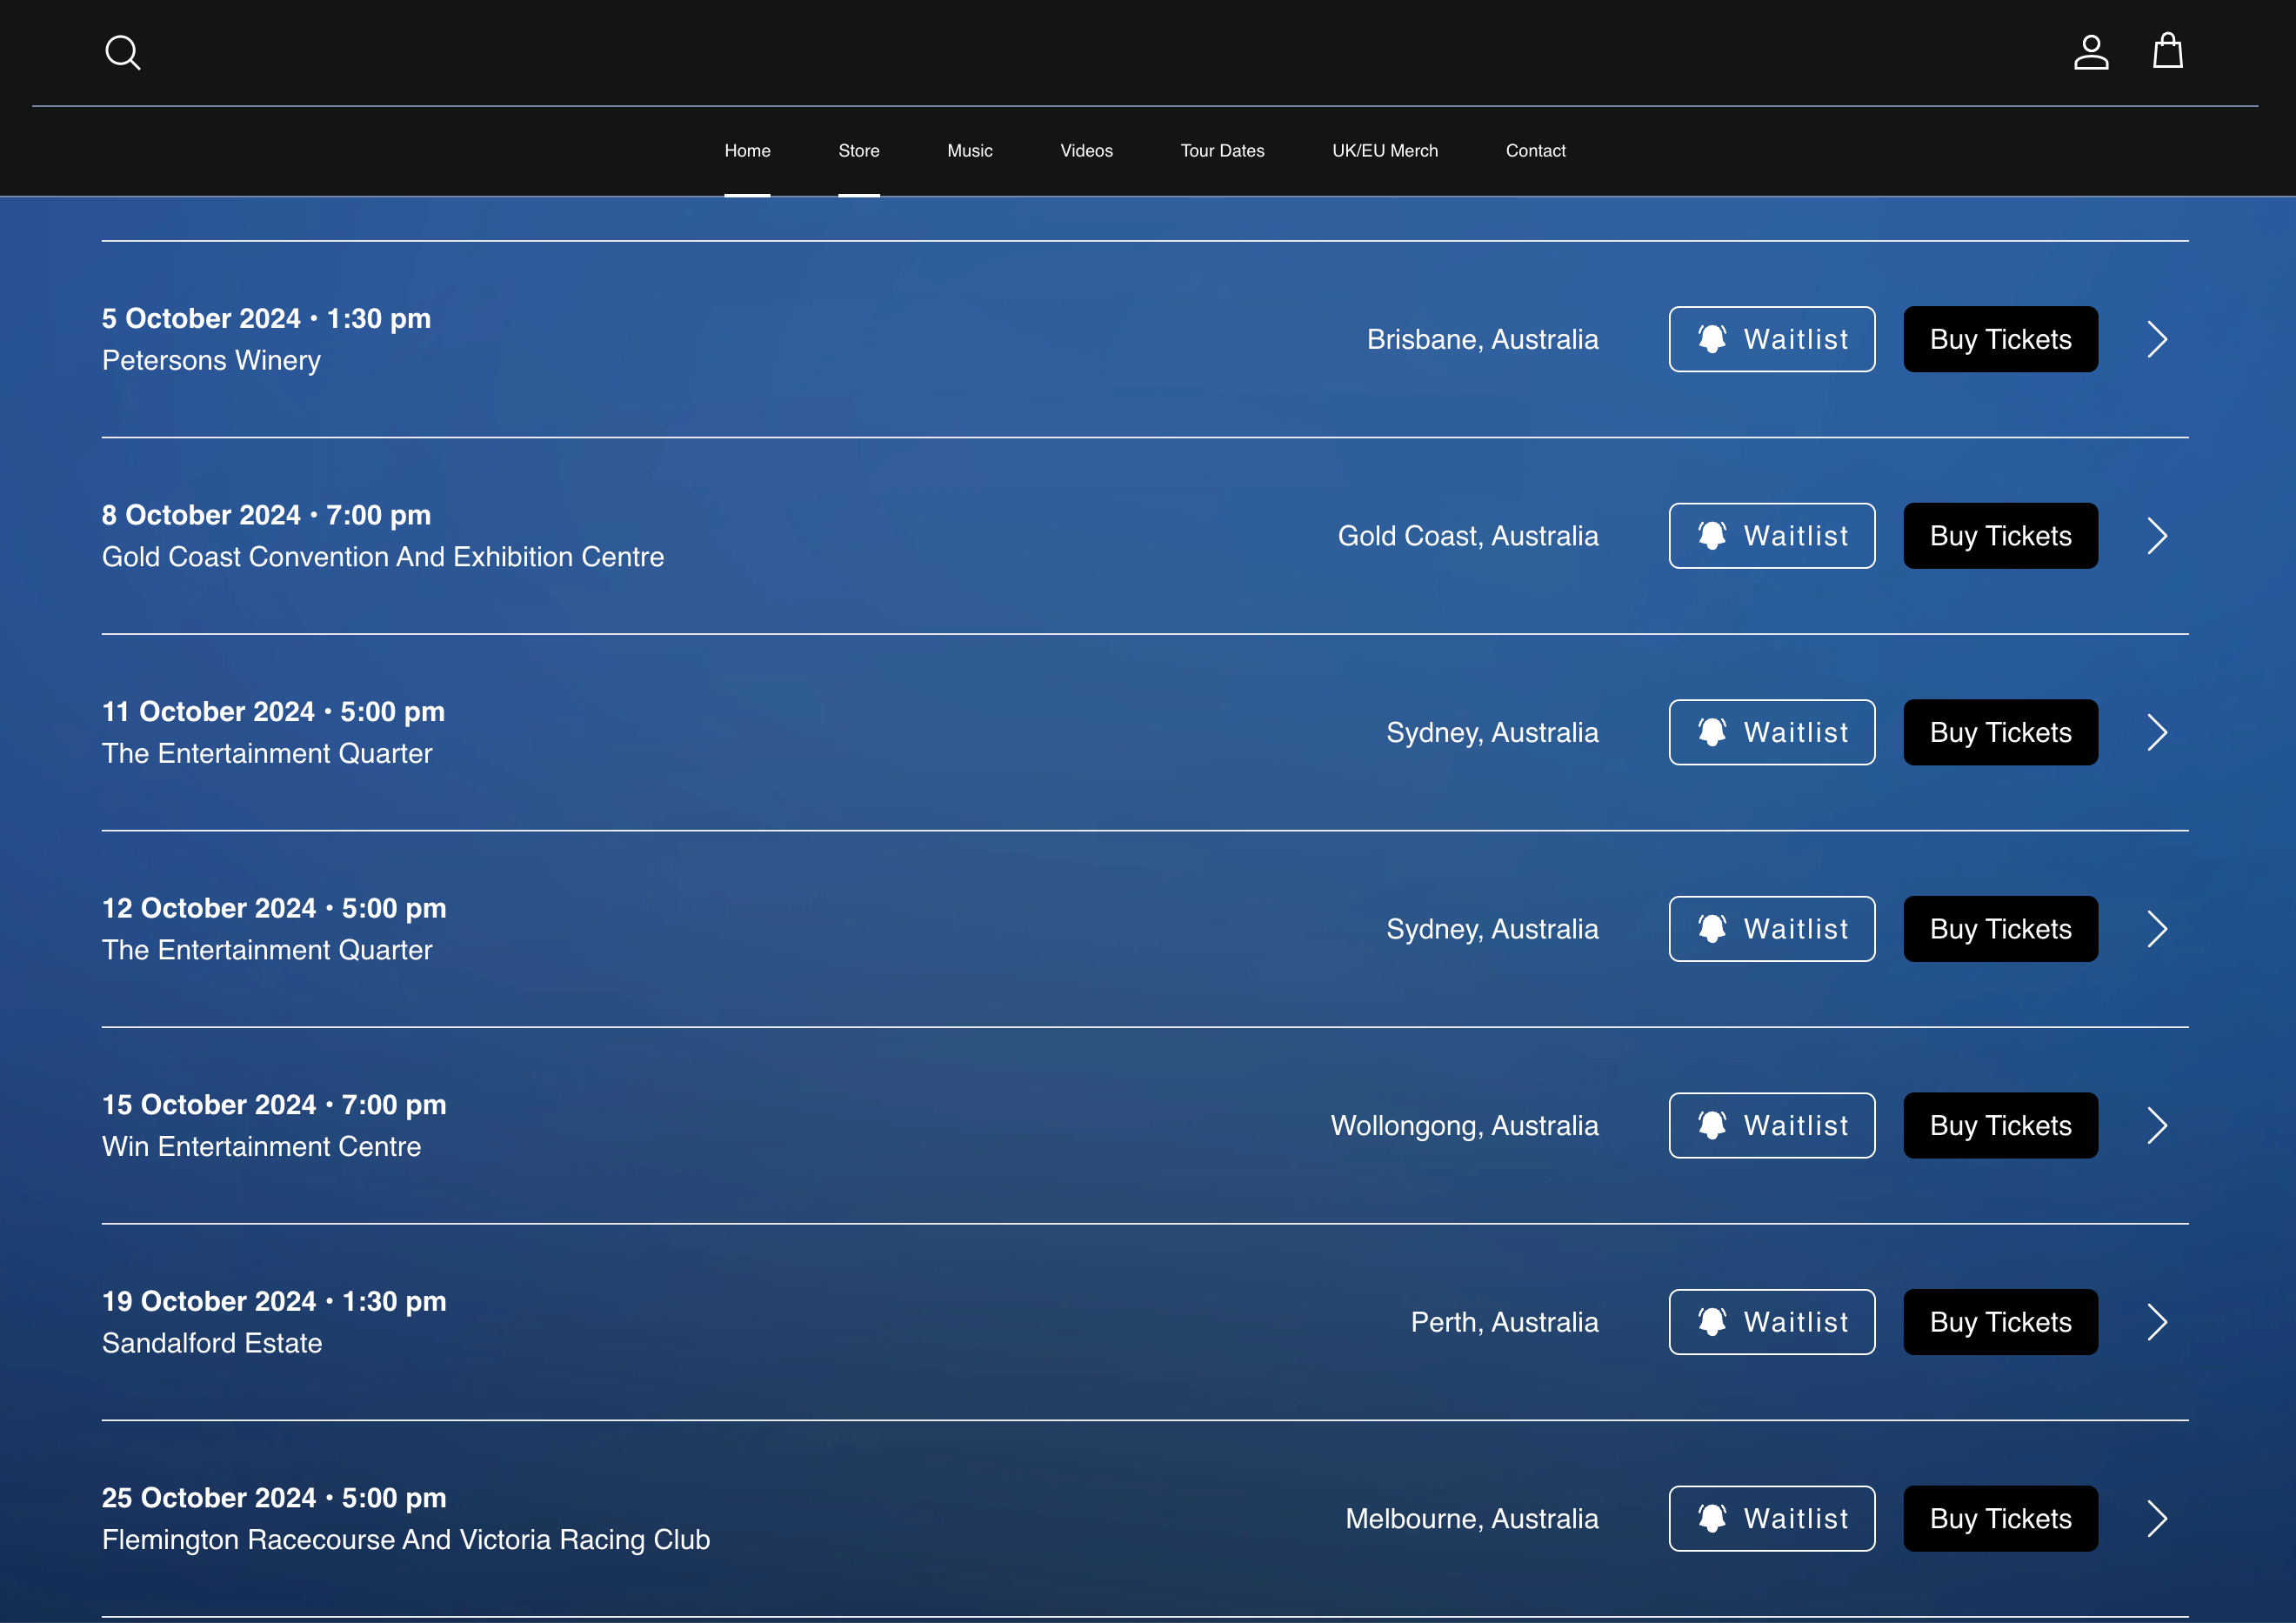Select 'Gold Coast Convention And Exhibition Centre' venue
Viewport: 2296px width, 1623px height.
(383, 557)
